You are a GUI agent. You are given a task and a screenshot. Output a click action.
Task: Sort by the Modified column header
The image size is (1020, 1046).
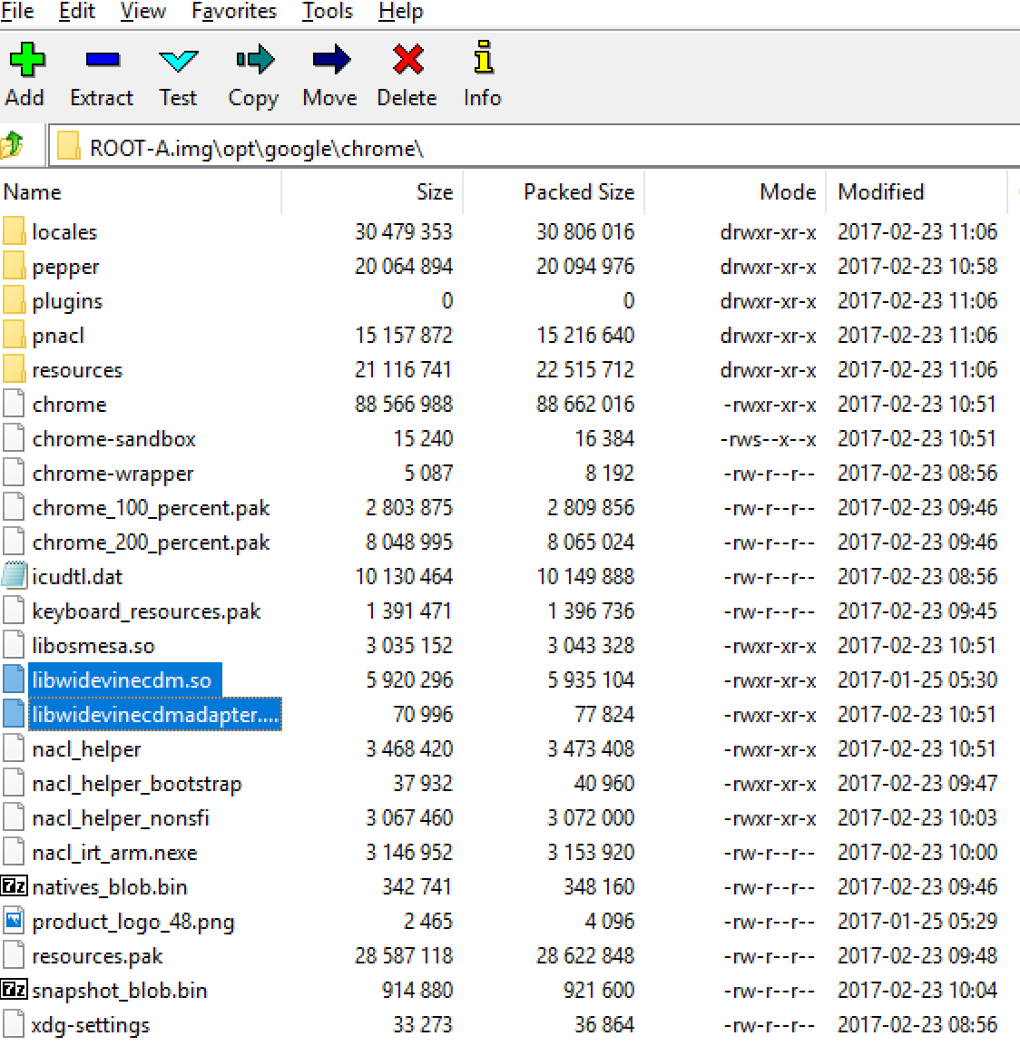pos(917,192)
